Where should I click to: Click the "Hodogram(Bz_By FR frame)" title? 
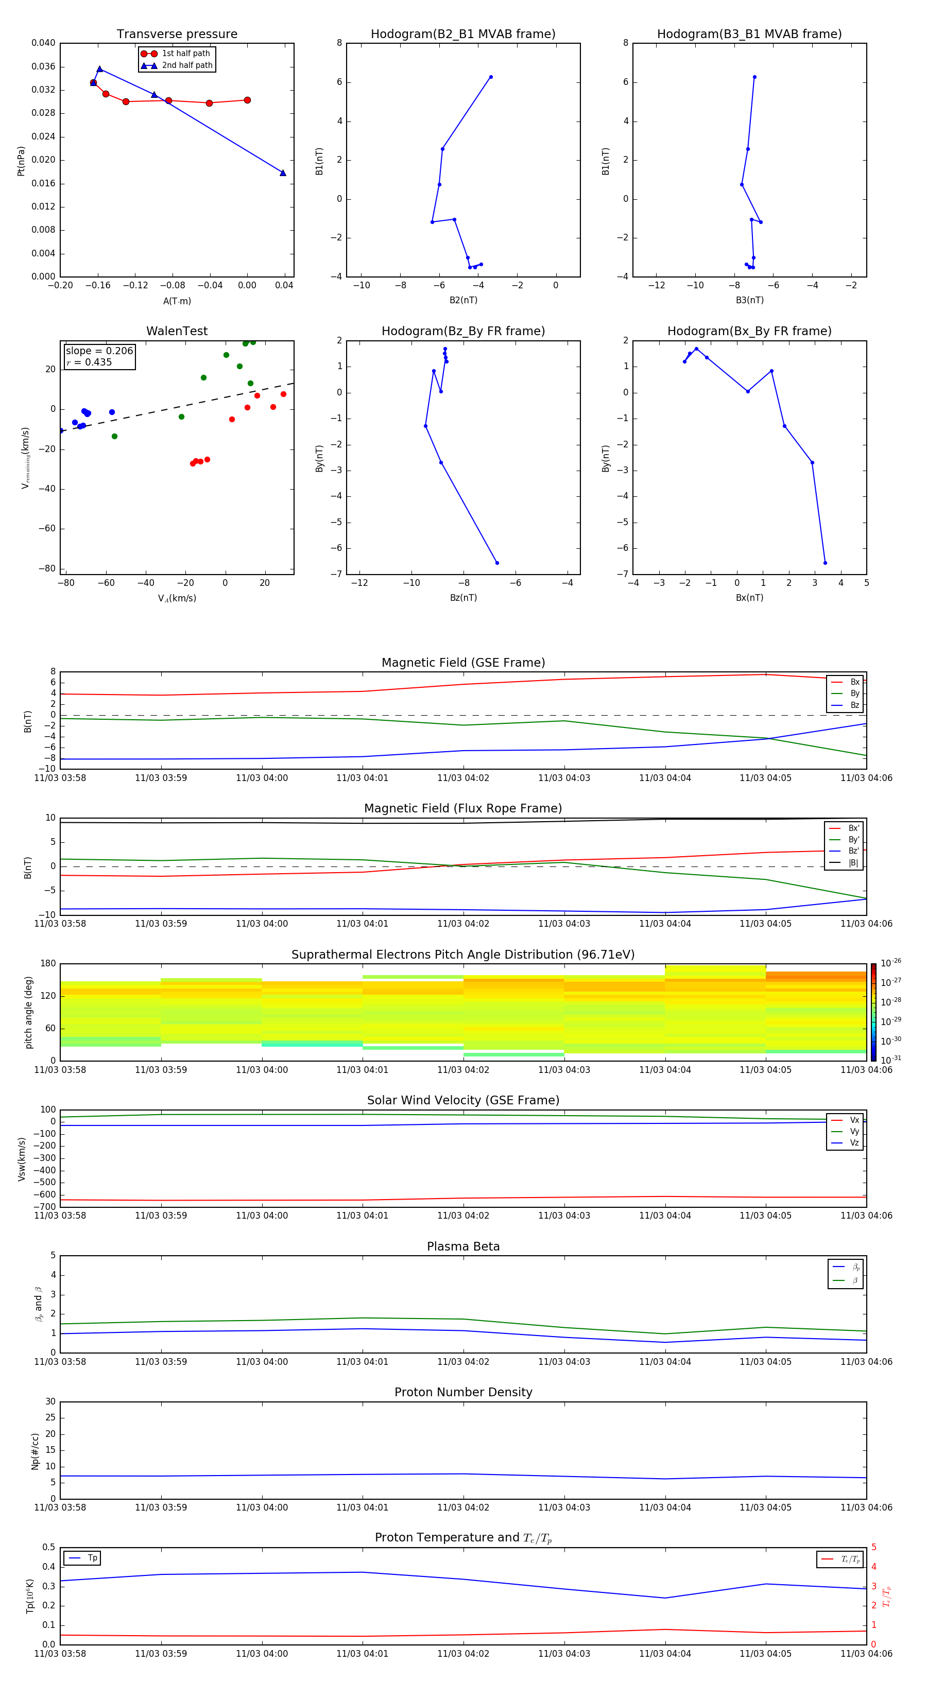tap(463, 331)
